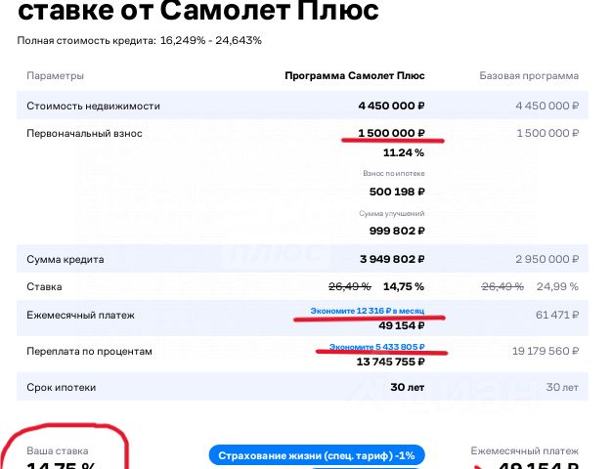Click the 'Срок ипотеки' row label
This screenshot has width=612, height=469.
(62, 388)
